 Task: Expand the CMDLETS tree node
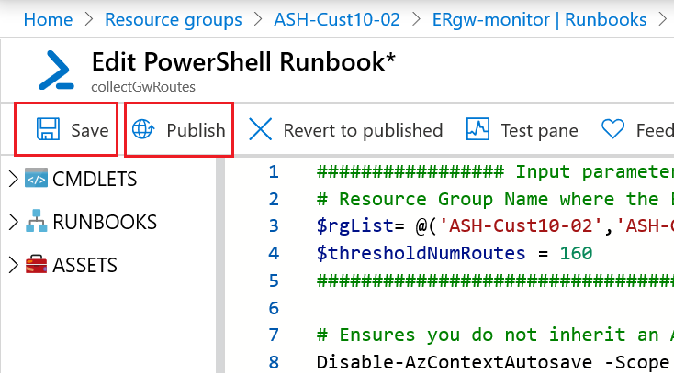point(14,179)
